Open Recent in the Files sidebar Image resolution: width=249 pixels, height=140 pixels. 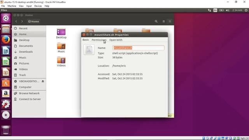click(29, 28)
